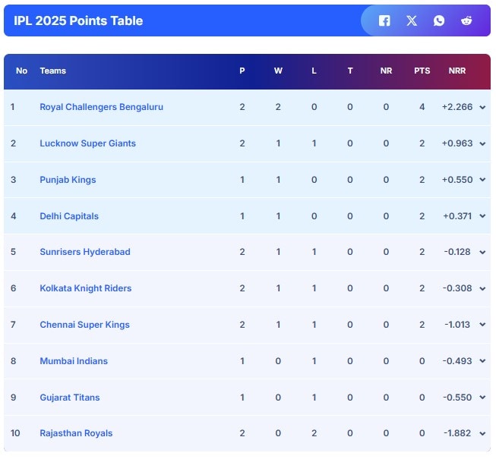Viewport: 496px width, 459px height.
Task: Share via X (Twitter) icon
Action: [412, 20]
